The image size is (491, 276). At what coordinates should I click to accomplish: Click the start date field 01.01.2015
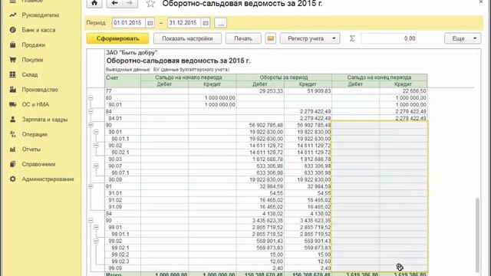[129, 23]
